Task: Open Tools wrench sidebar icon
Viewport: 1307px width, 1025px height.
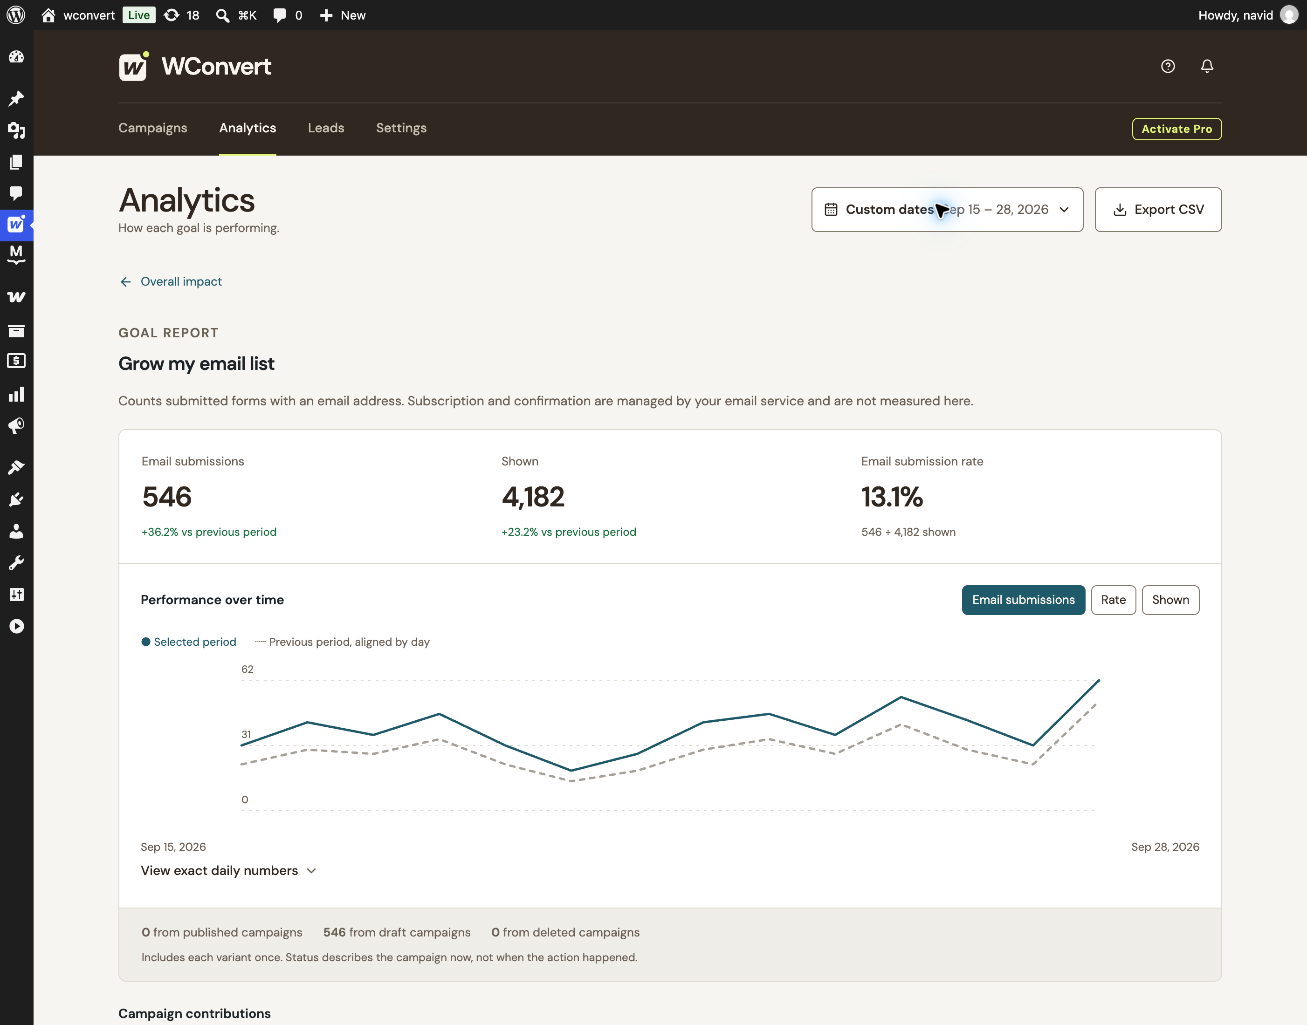Action: [16, 563]
